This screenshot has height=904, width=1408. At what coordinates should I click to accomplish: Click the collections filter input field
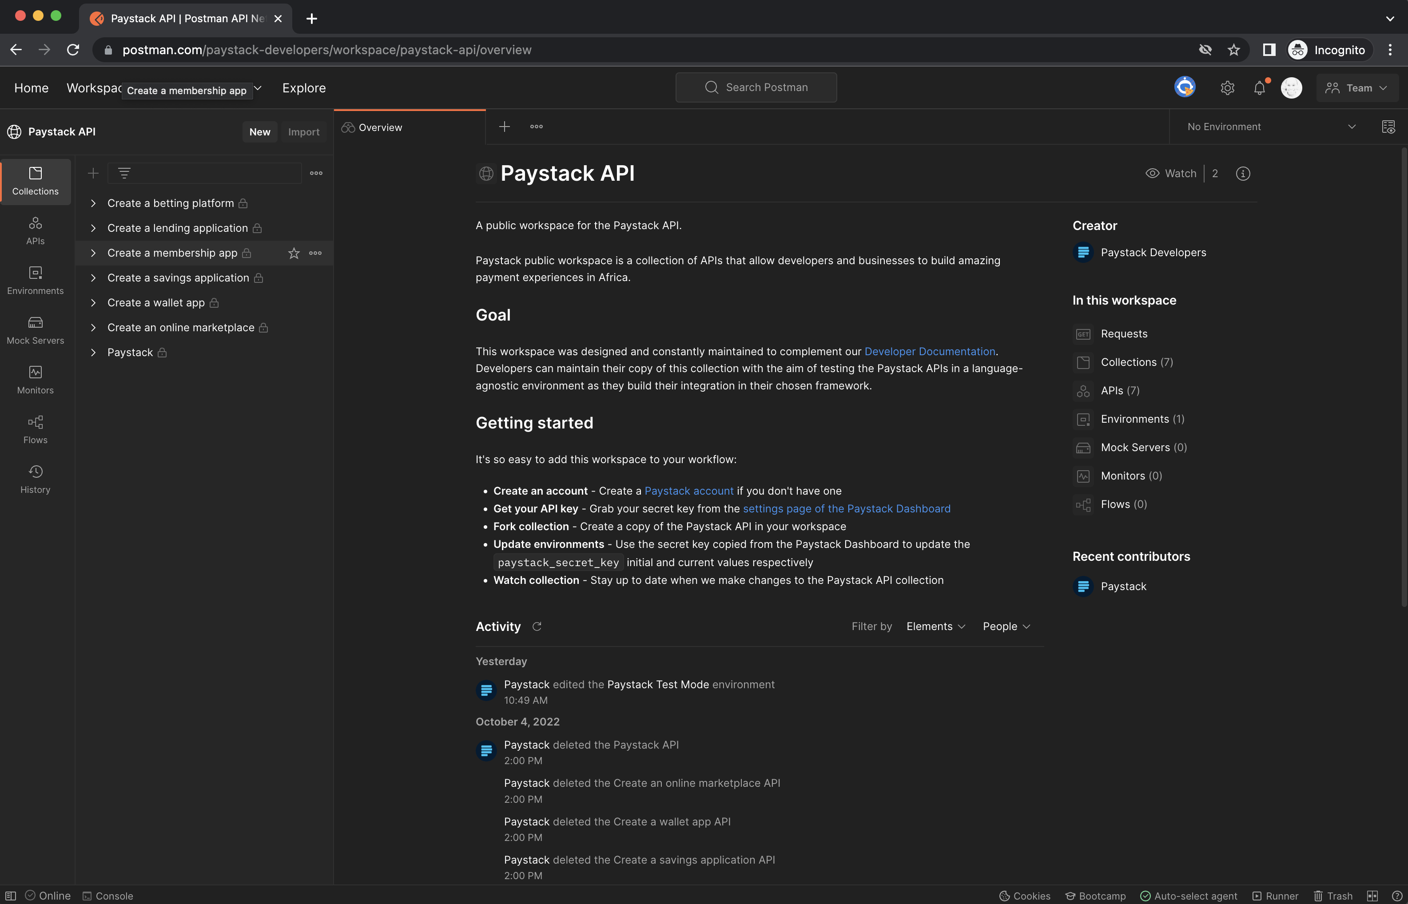point(204,173)
